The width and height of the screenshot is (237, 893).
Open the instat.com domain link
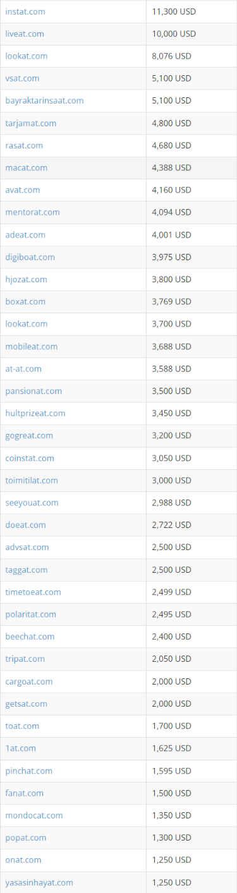pyautogui.click(x=25, y=11)
